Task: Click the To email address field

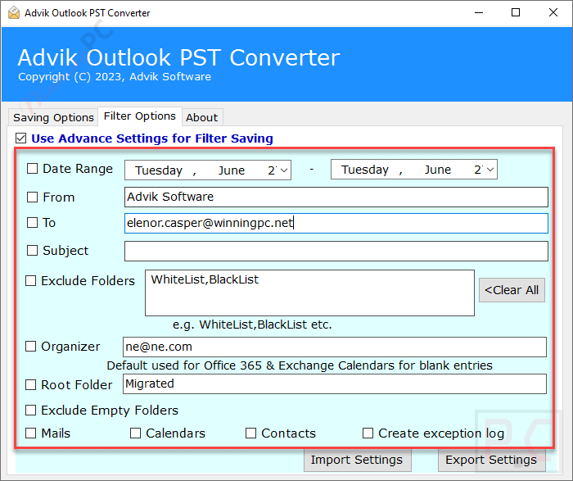Action: point(336,223)
